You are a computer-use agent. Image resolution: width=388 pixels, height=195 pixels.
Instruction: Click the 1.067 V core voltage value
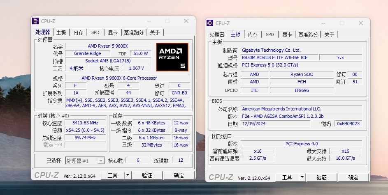(x=136, y=68)
